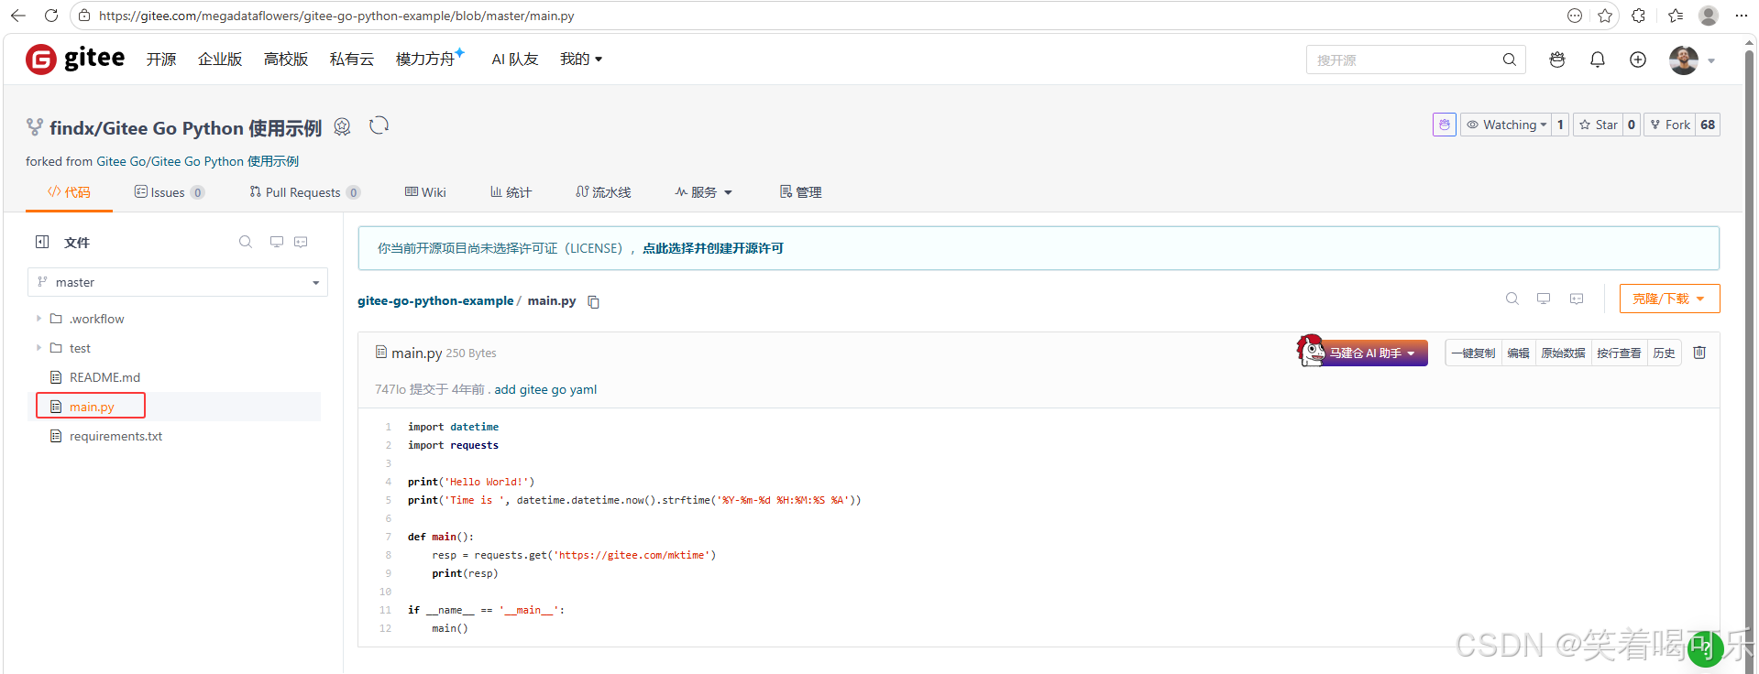Select README.md in file tree
1759x674 pixels.
[104, 377]
